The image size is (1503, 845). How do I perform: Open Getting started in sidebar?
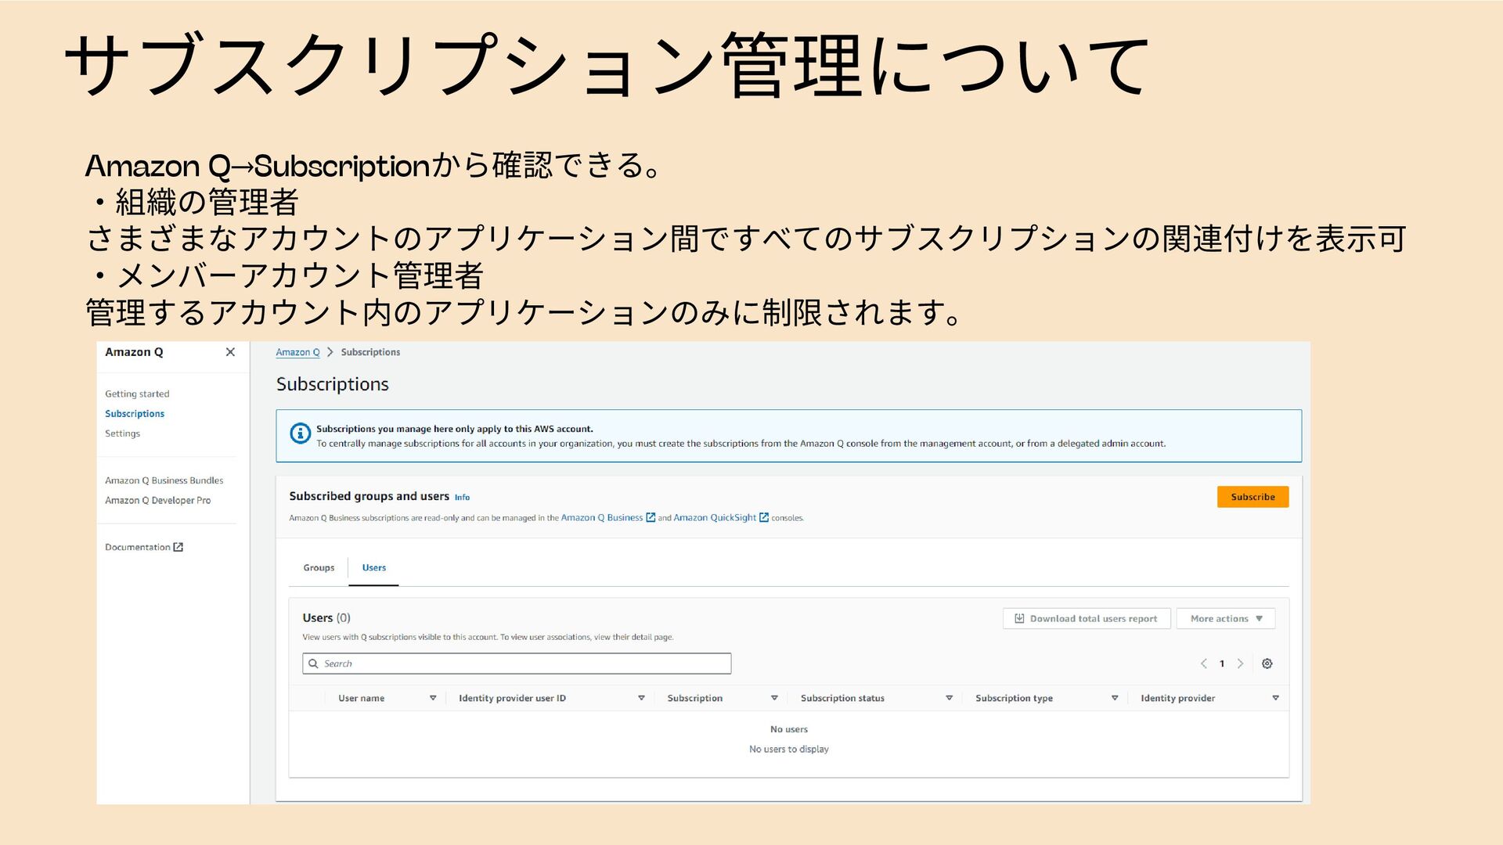point(137,394)
